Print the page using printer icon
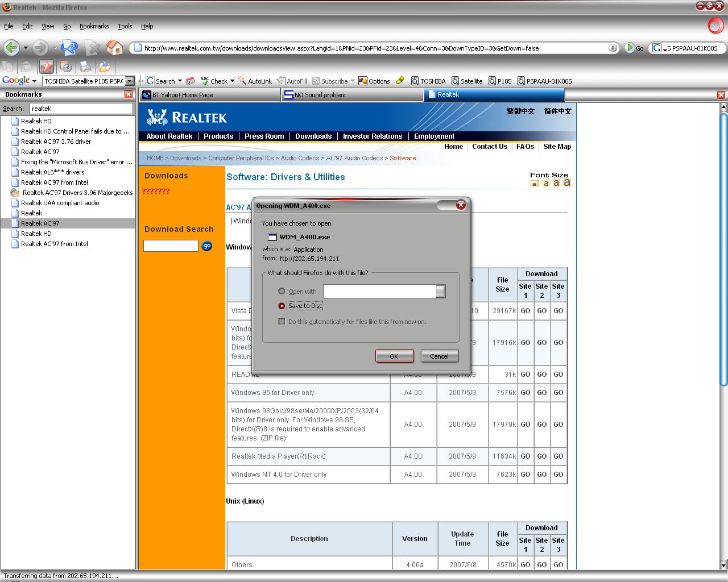Image resolution: width=728 pixels, height=582 pixels. (85, 67)
